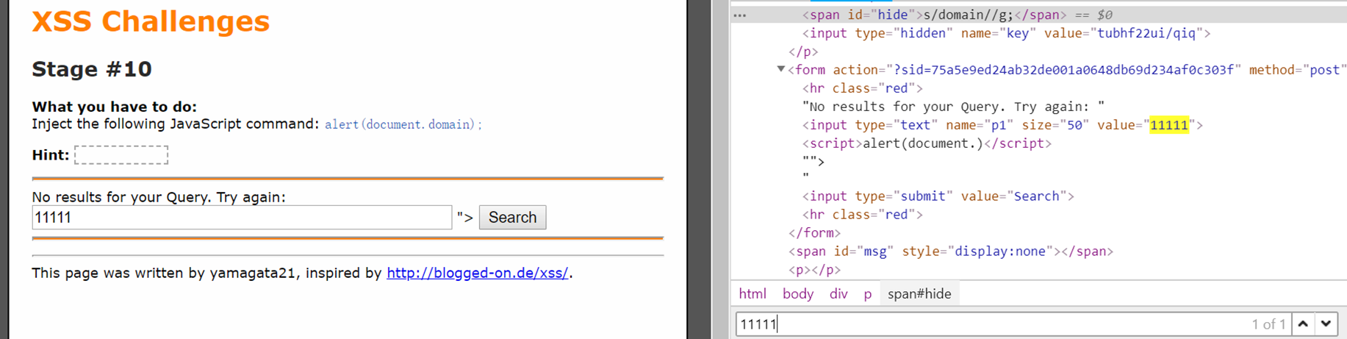Select the script alert(document.) line
This screenshot has height=339, width=1347.
(927, 143)
